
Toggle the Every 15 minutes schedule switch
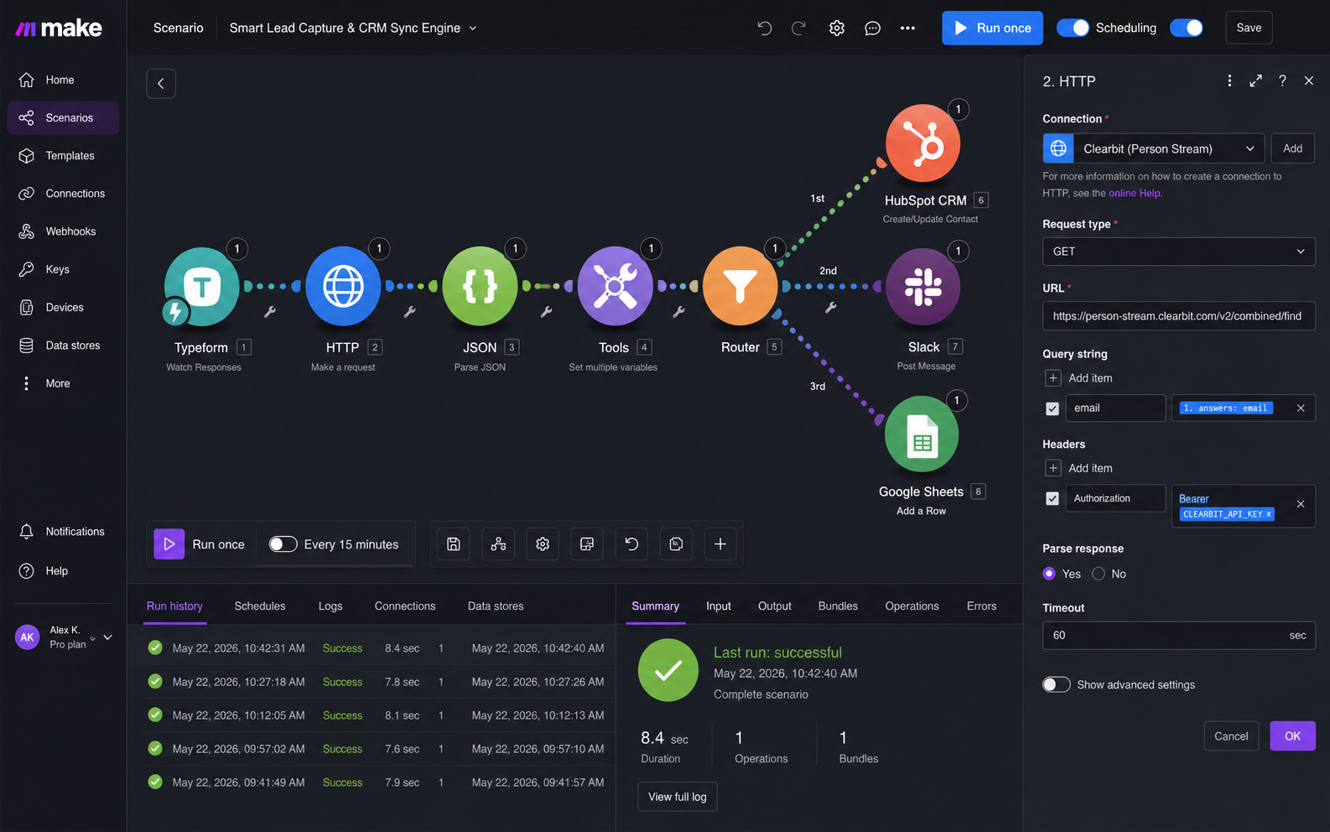click(283, 544)
